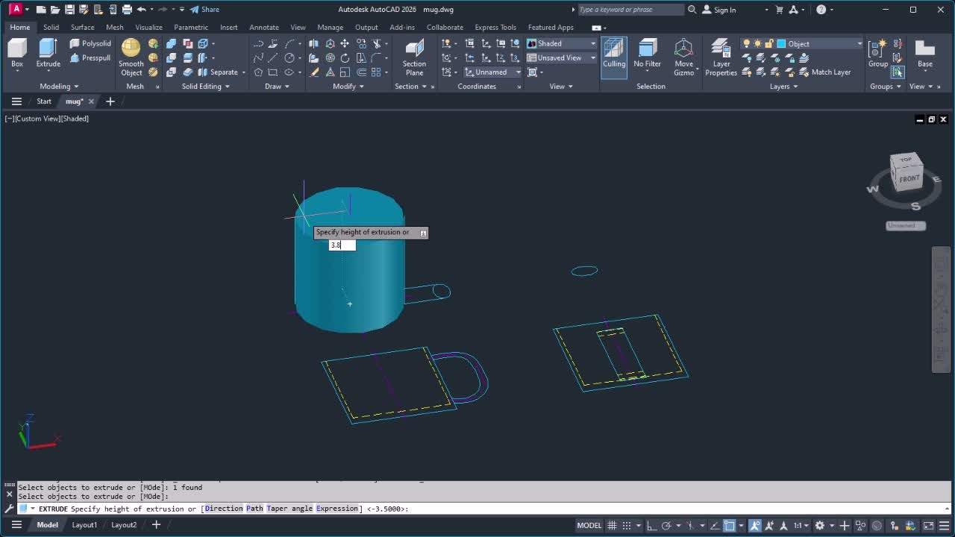Click the Group objects icon
This screenshot has height=537, width=955.
(877, 51)
